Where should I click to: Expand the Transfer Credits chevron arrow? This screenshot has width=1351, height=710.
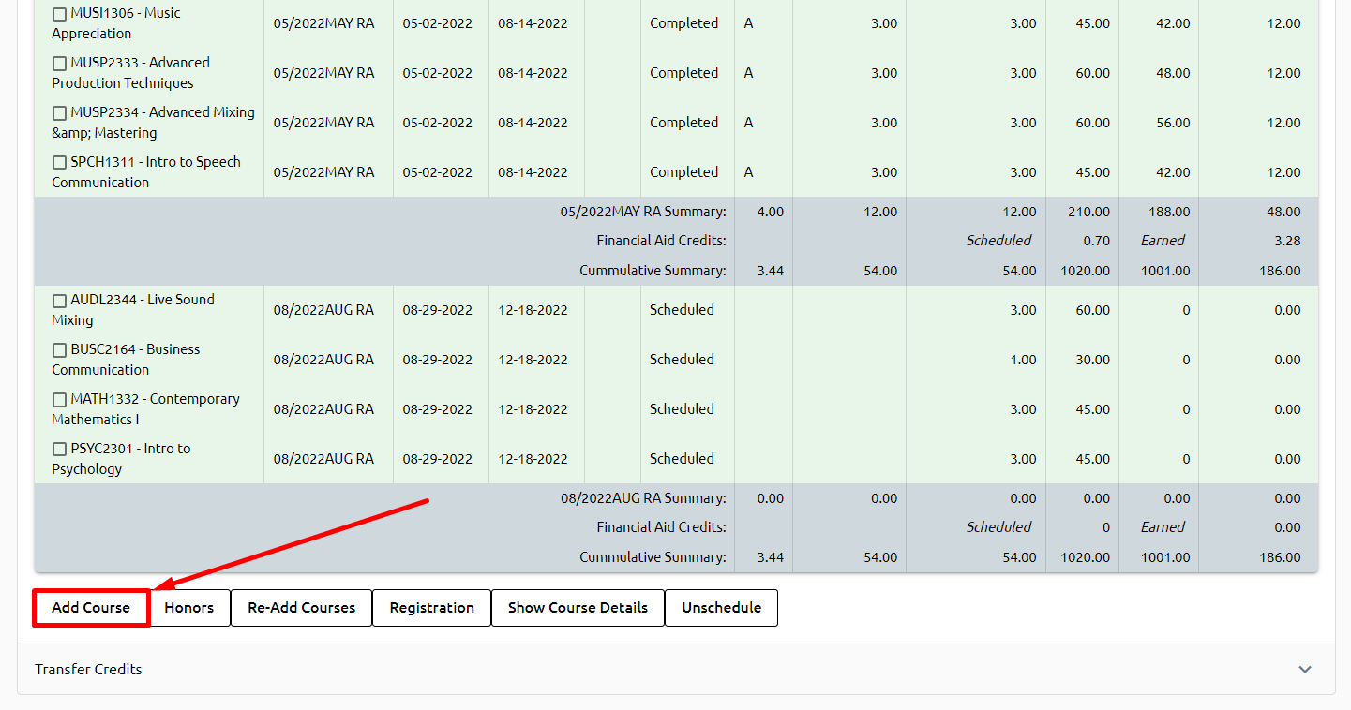click(x=1304, y=670)
